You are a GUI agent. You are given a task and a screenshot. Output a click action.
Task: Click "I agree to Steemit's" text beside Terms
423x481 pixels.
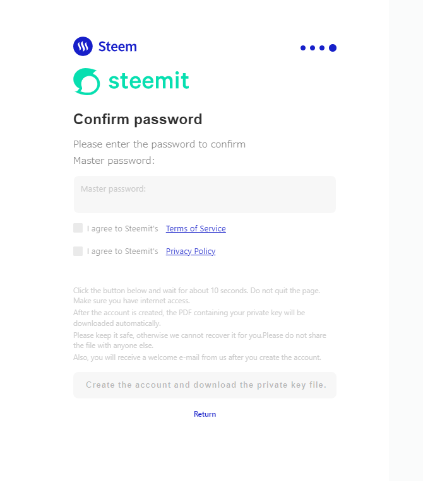tap(122, 229)
